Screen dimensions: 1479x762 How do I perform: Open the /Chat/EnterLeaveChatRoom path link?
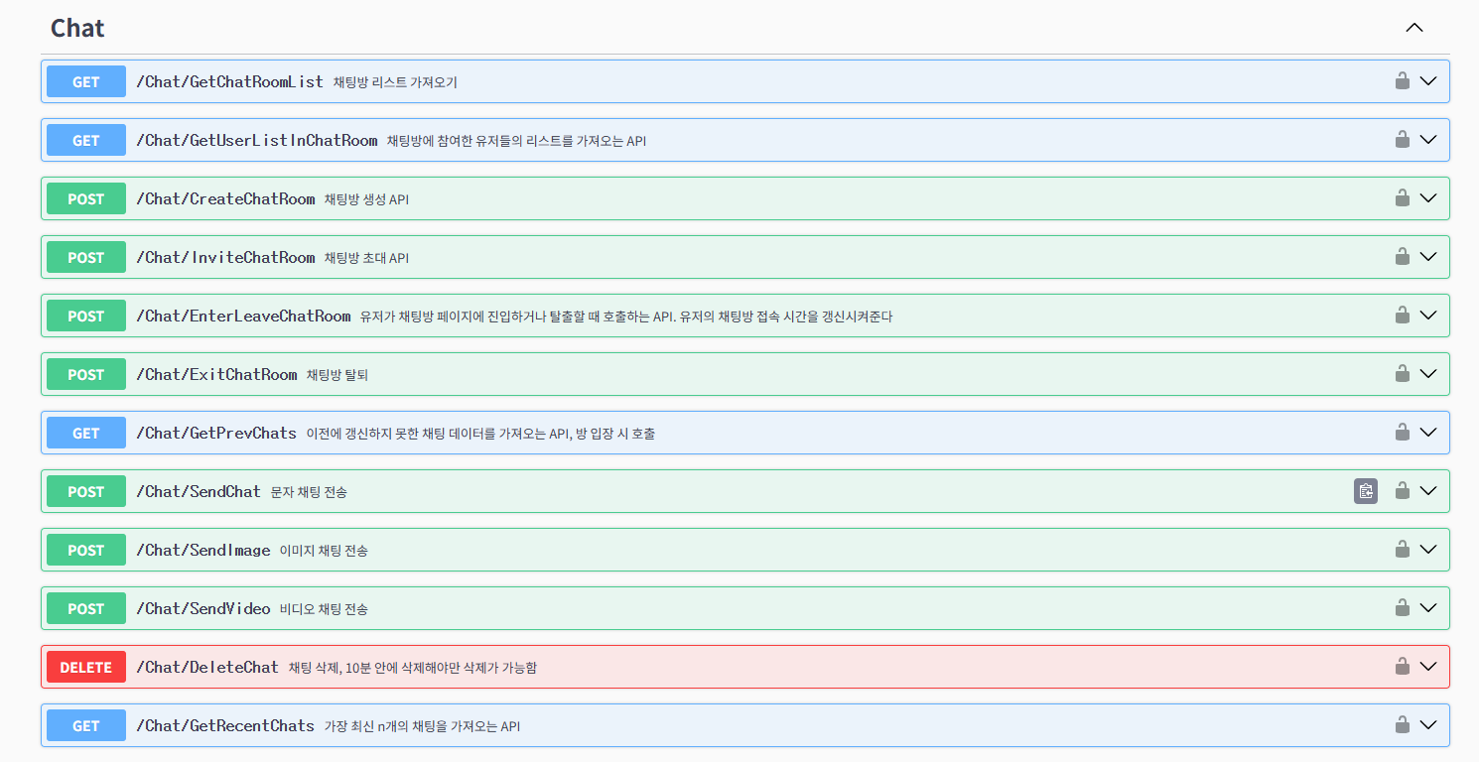(243, 316)
